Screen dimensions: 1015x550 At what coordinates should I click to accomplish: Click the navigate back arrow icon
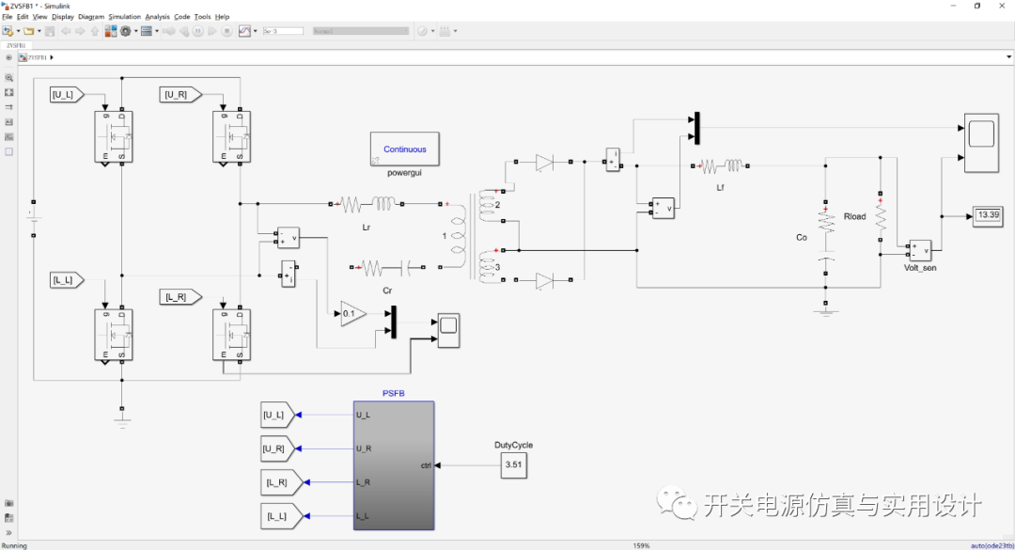[x=65, y=30]
